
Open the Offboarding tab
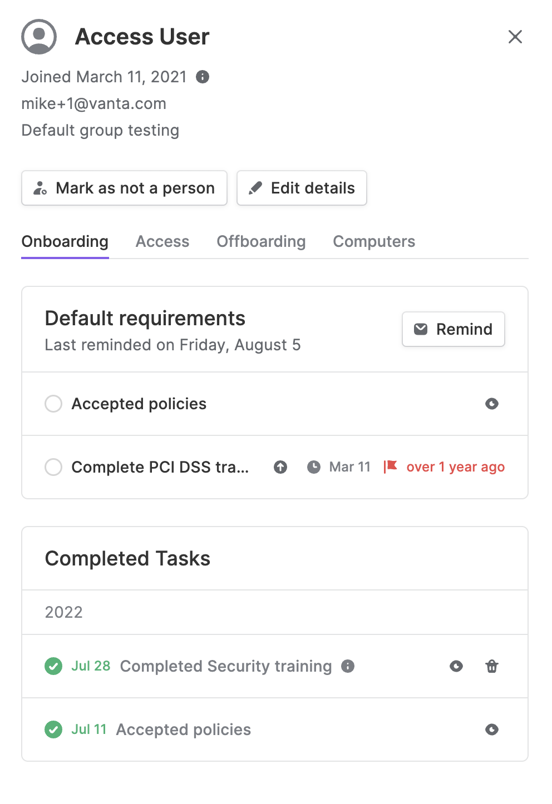pos(261,241)
